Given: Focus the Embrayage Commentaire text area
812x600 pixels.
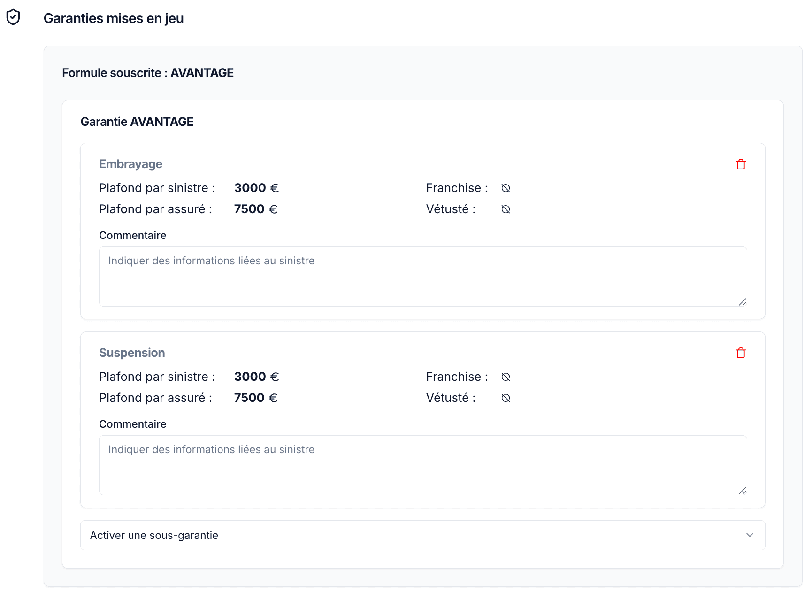Looking at the screenshot, I should tap(422, 277).
